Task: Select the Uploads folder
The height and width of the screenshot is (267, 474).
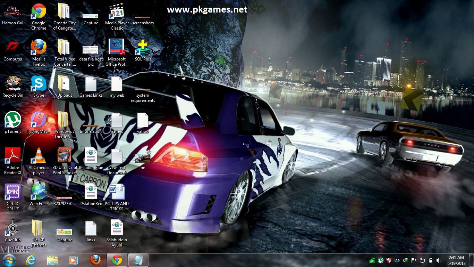Action: (65, 87)
